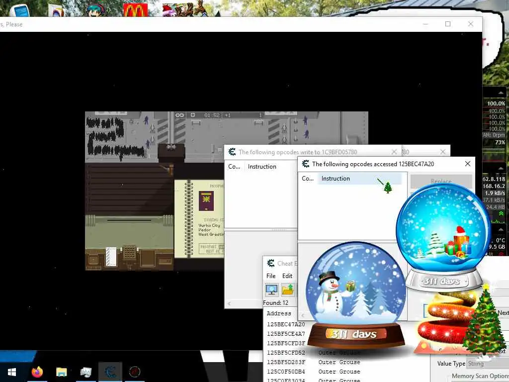
Task: Click the Replace button in accessed-opcodes window
Action: [441, 181]
